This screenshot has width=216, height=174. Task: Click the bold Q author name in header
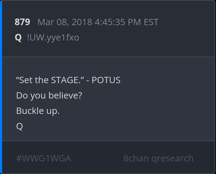18,37
